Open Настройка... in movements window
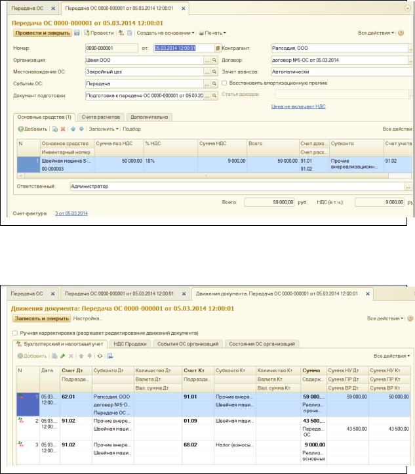This screenshot has width=415, height=474. click(x=88, y=318)
